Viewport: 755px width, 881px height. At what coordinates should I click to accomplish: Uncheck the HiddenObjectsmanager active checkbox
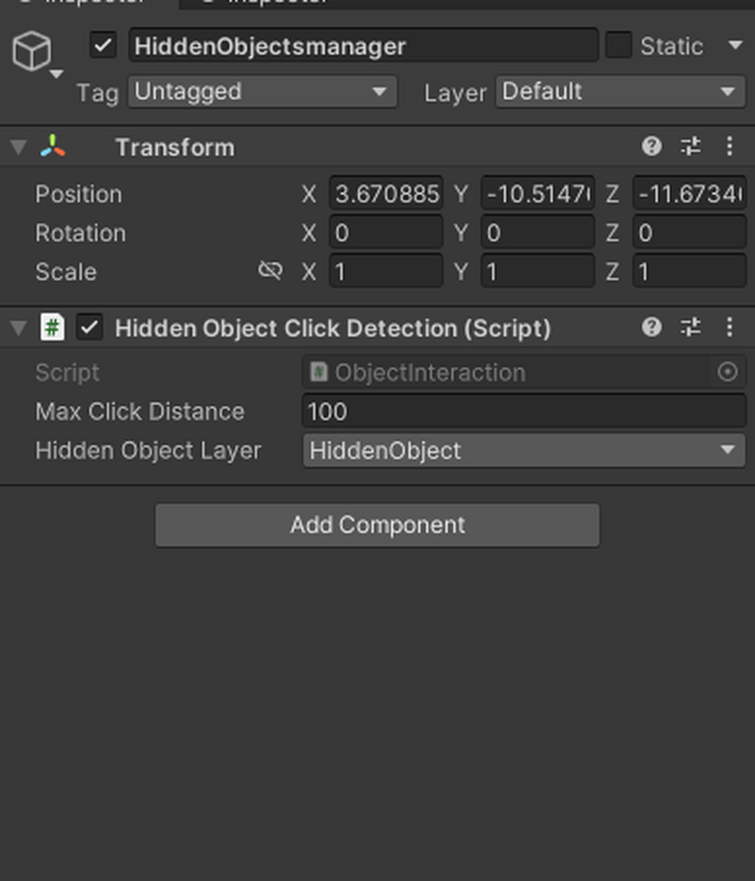tap(103, 46)
